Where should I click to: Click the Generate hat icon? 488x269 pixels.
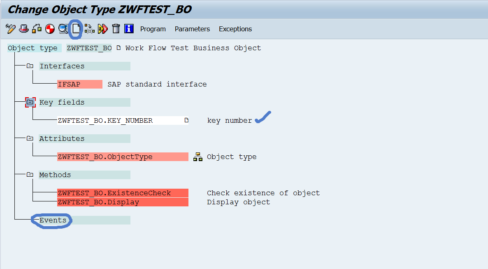point(23,29)
